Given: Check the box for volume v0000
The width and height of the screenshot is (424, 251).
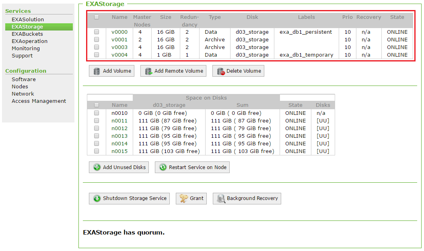Looking at the screenshot, I should click(x=97, y=32).
